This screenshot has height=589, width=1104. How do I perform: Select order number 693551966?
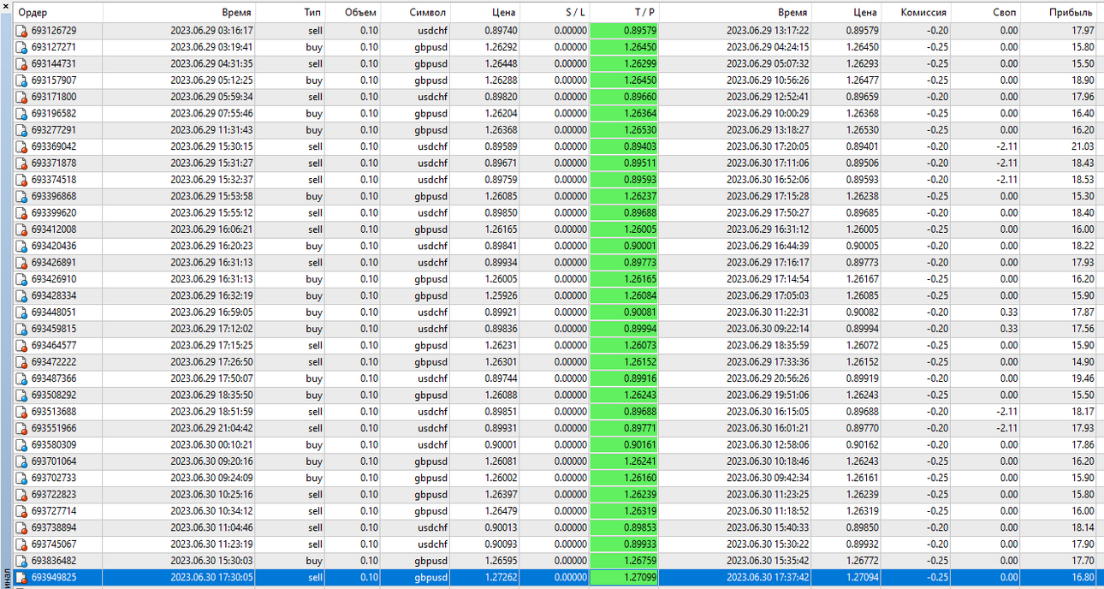pos(54,428)
